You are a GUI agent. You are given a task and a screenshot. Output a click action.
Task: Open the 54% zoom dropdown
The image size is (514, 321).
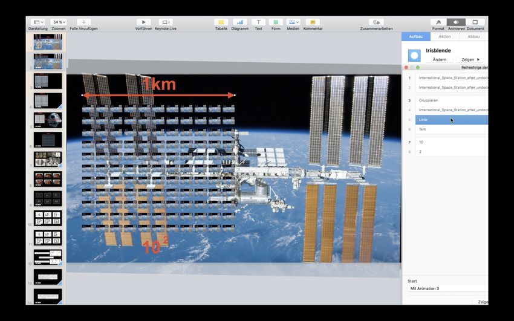coord(59,22)
